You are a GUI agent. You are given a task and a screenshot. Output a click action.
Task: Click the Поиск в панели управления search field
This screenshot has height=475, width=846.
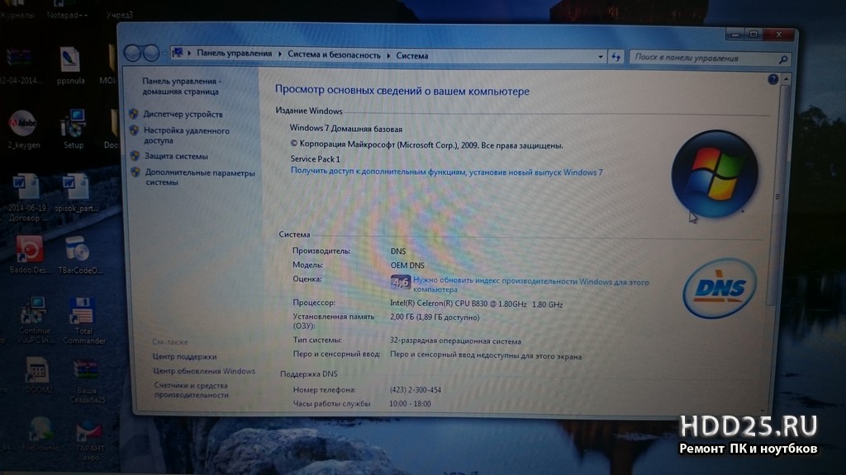702,59
